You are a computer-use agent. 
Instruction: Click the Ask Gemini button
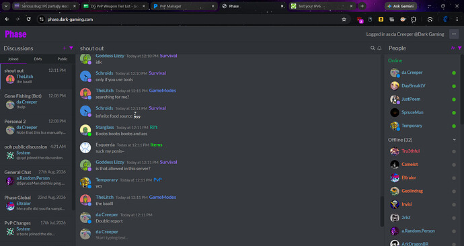(x=401, y=6)
